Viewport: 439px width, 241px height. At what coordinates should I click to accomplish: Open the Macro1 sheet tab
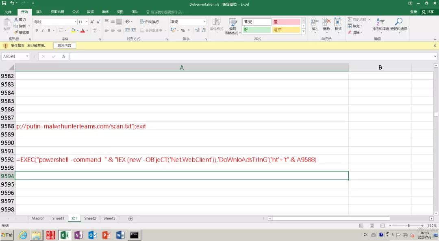(38, 218)
